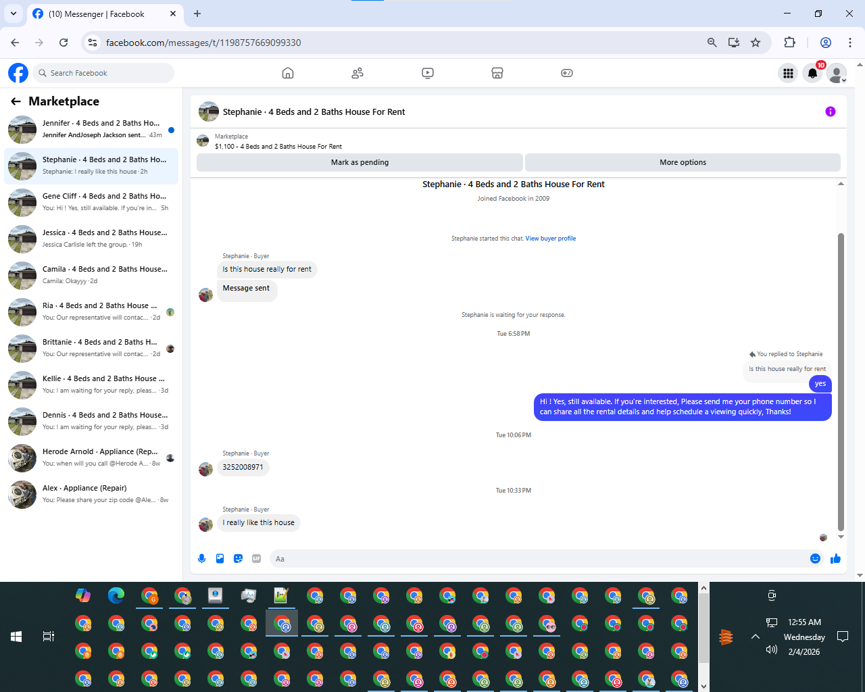This screenshot has height=692, width=865.
Task: Open Dennis's conversation
Action: coord(91,421)
